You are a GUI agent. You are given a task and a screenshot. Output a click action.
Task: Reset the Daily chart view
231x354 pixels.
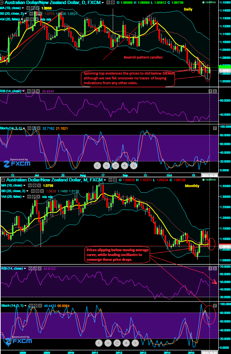pyautogui.click(x=115, y=166)
